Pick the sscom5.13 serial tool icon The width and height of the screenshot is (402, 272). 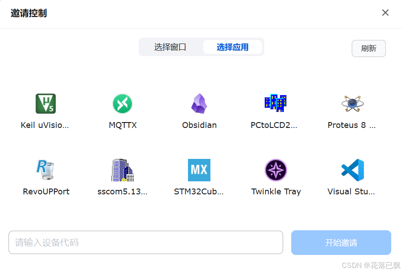coord(122,170)
